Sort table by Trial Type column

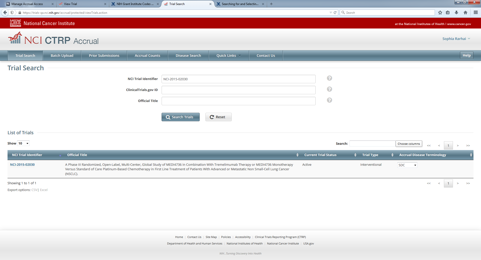(392, 155)
